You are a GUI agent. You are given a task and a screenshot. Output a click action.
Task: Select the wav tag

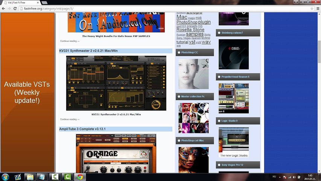coord(206,42)
